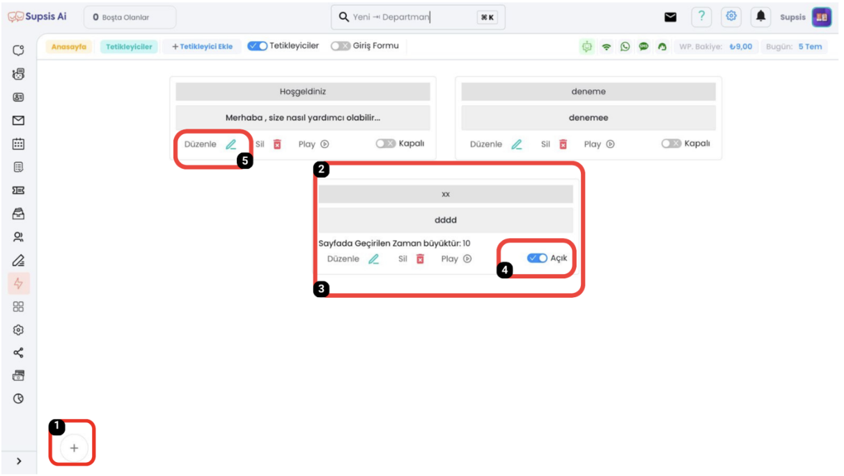The image size is (844, 476).
Task: Switch to the Tetikleyiciler tab
Action: click(x=129, y=47)
